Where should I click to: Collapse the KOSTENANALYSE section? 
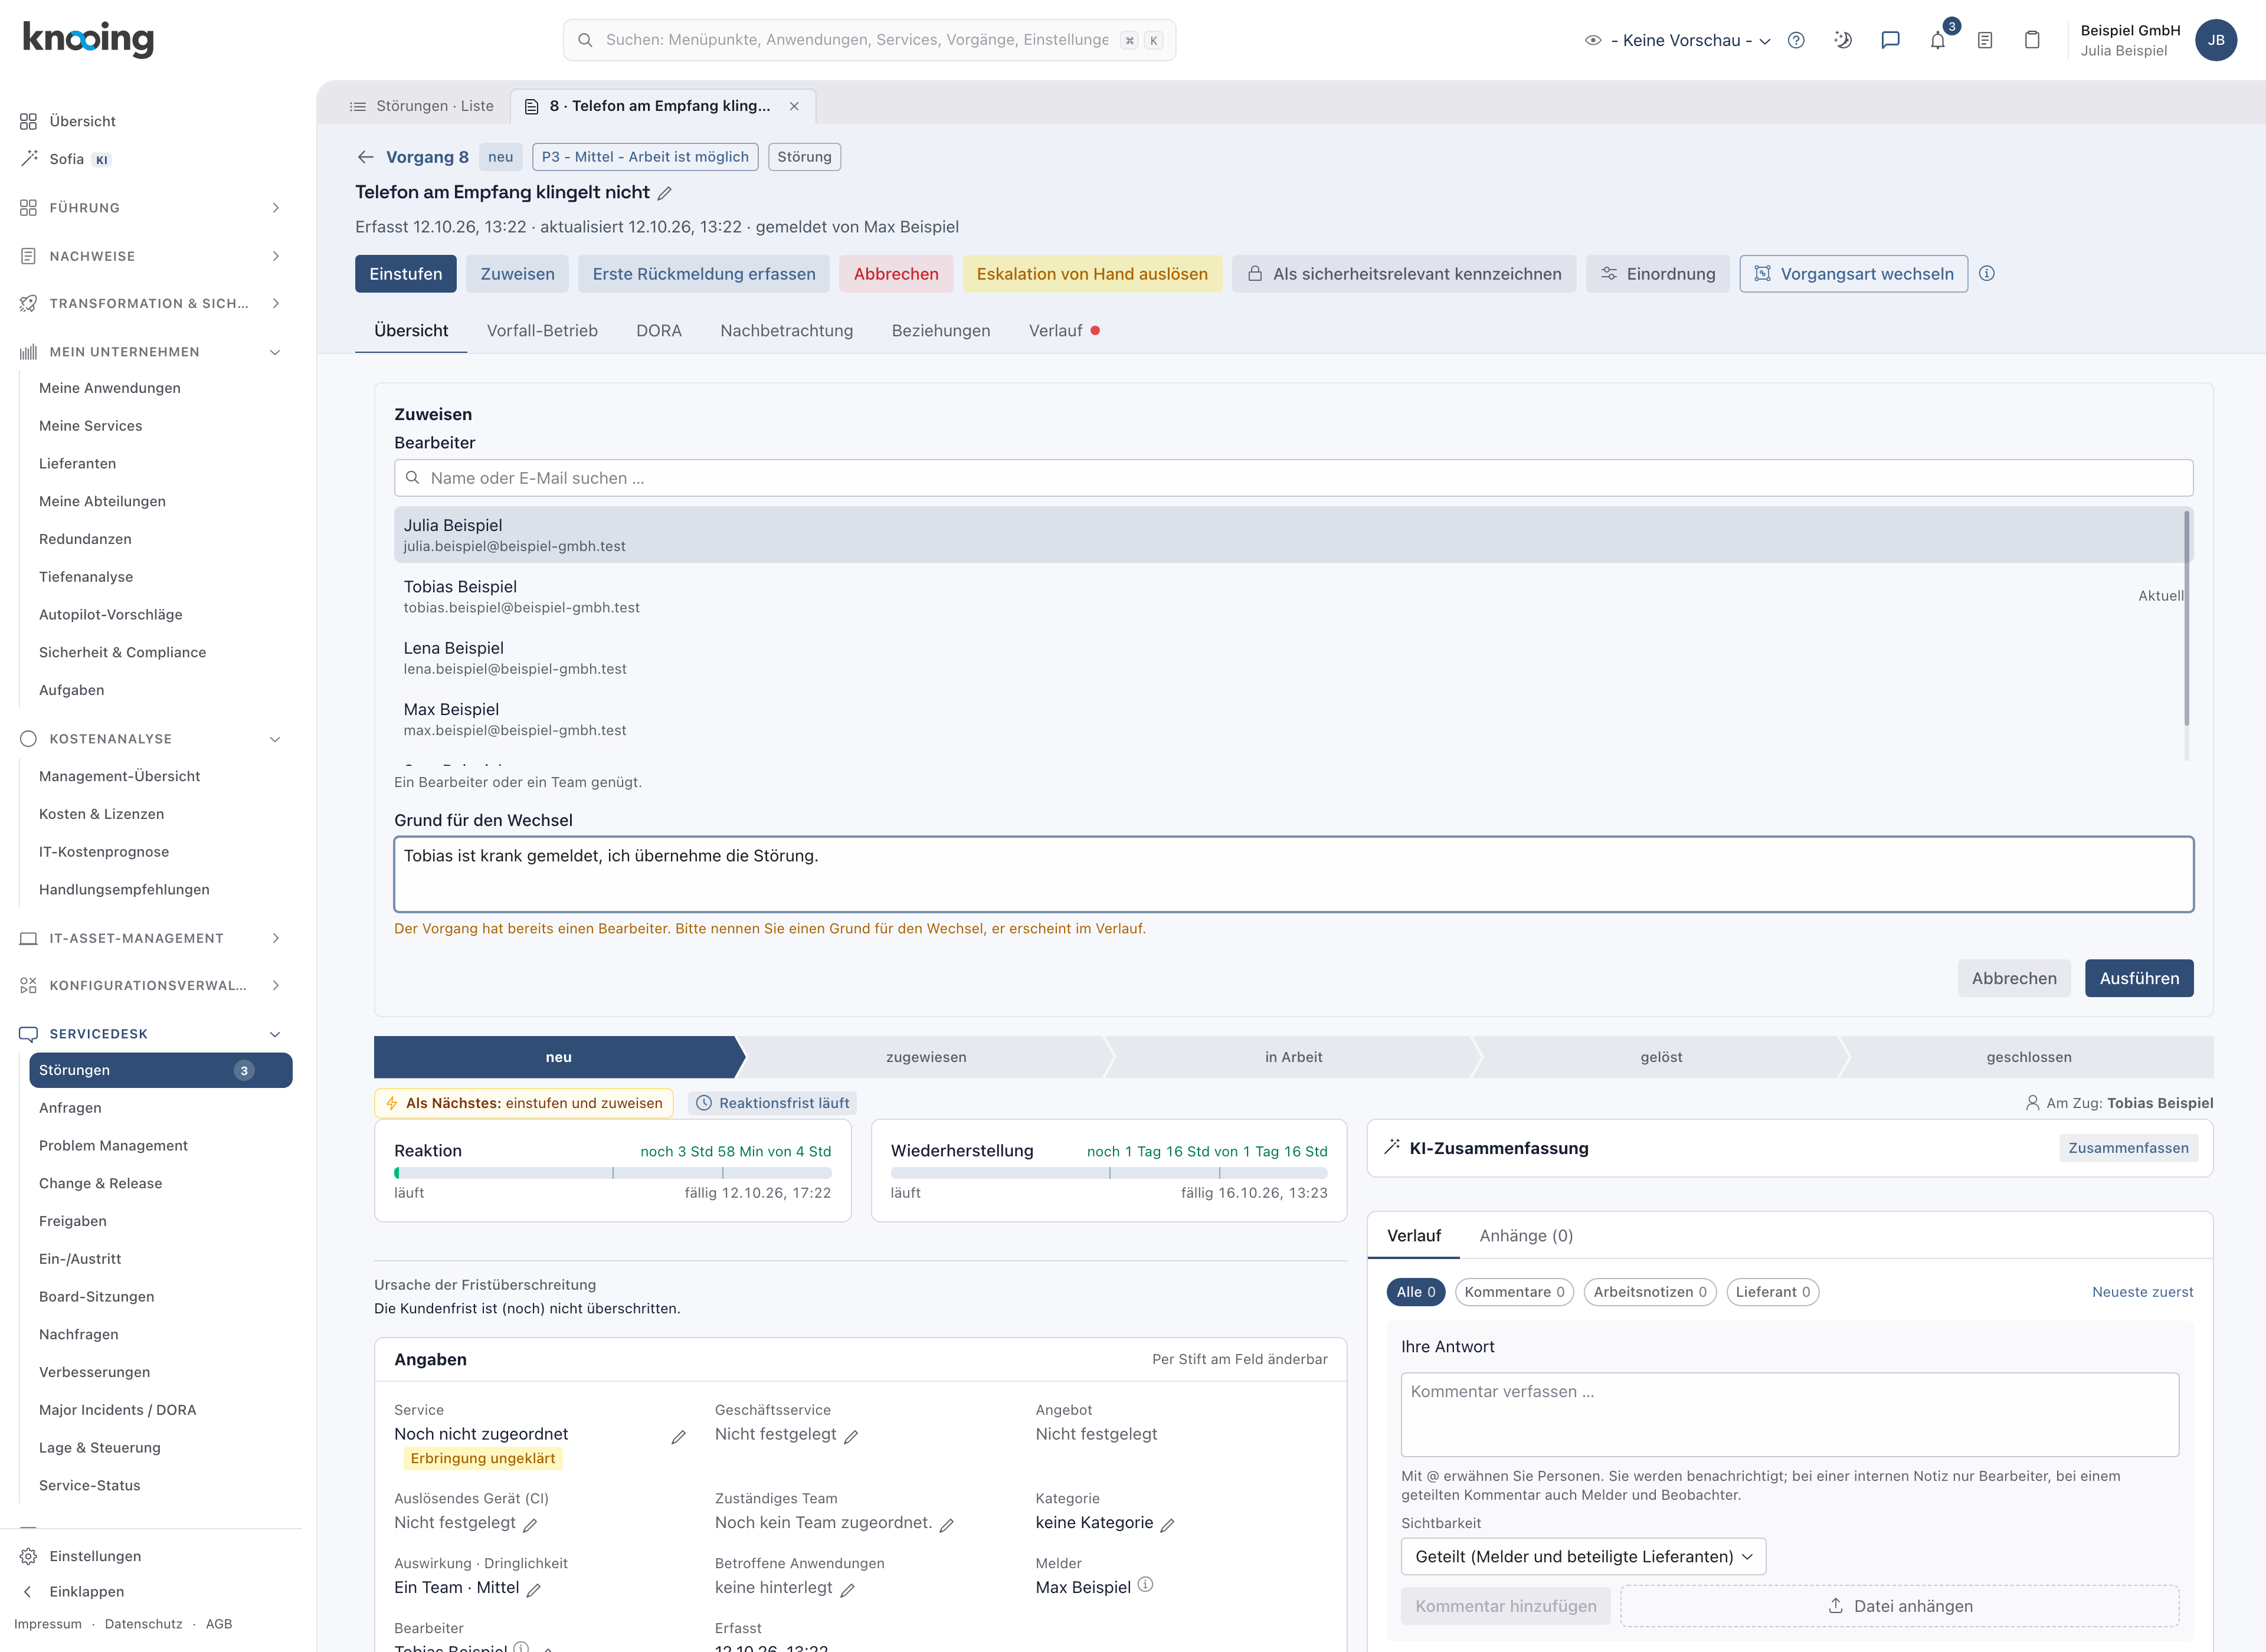[x=150, y=739]
